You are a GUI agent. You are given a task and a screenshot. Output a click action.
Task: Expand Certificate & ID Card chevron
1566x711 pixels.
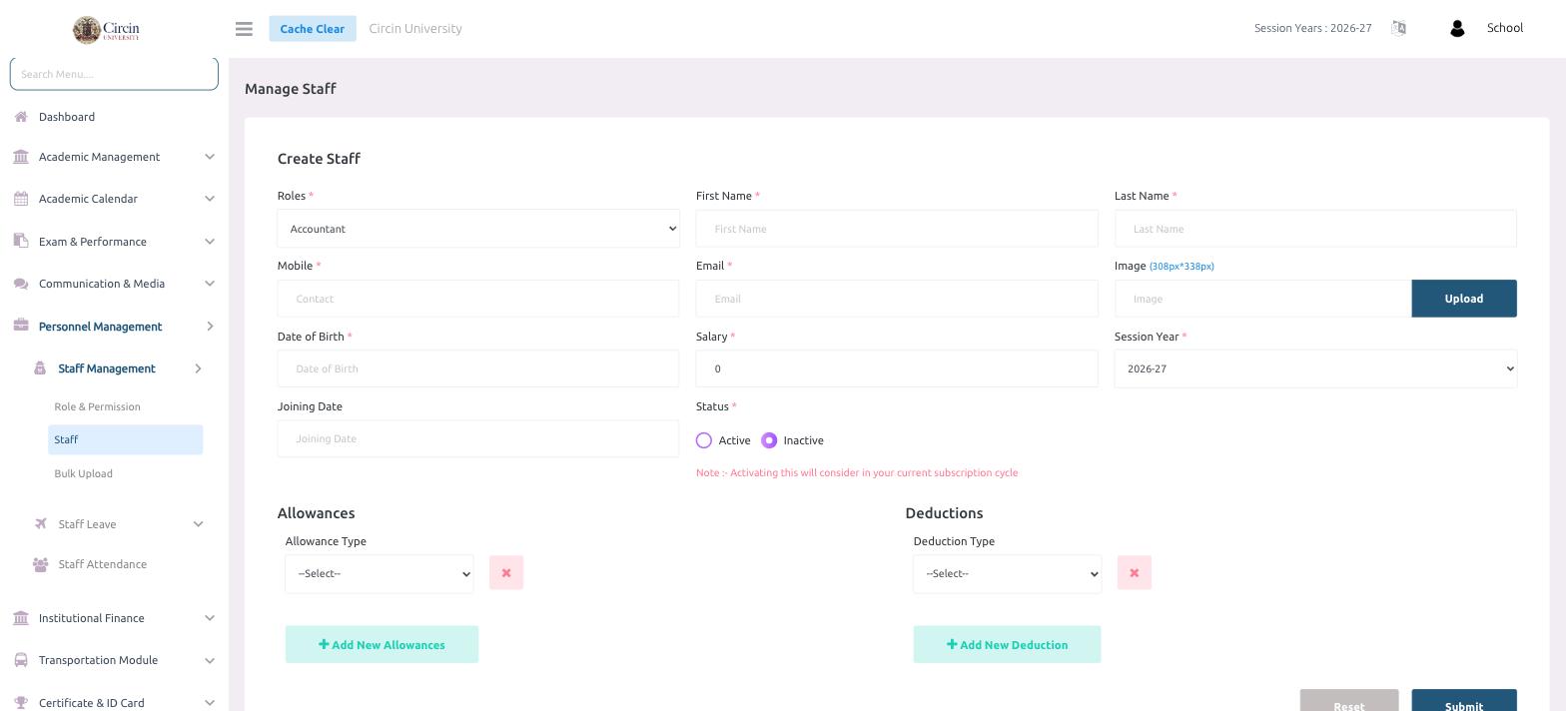coord(210,703)
